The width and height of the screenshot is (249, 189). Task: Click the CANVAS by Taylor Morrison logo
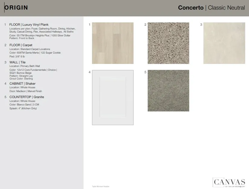pos(229,183)
